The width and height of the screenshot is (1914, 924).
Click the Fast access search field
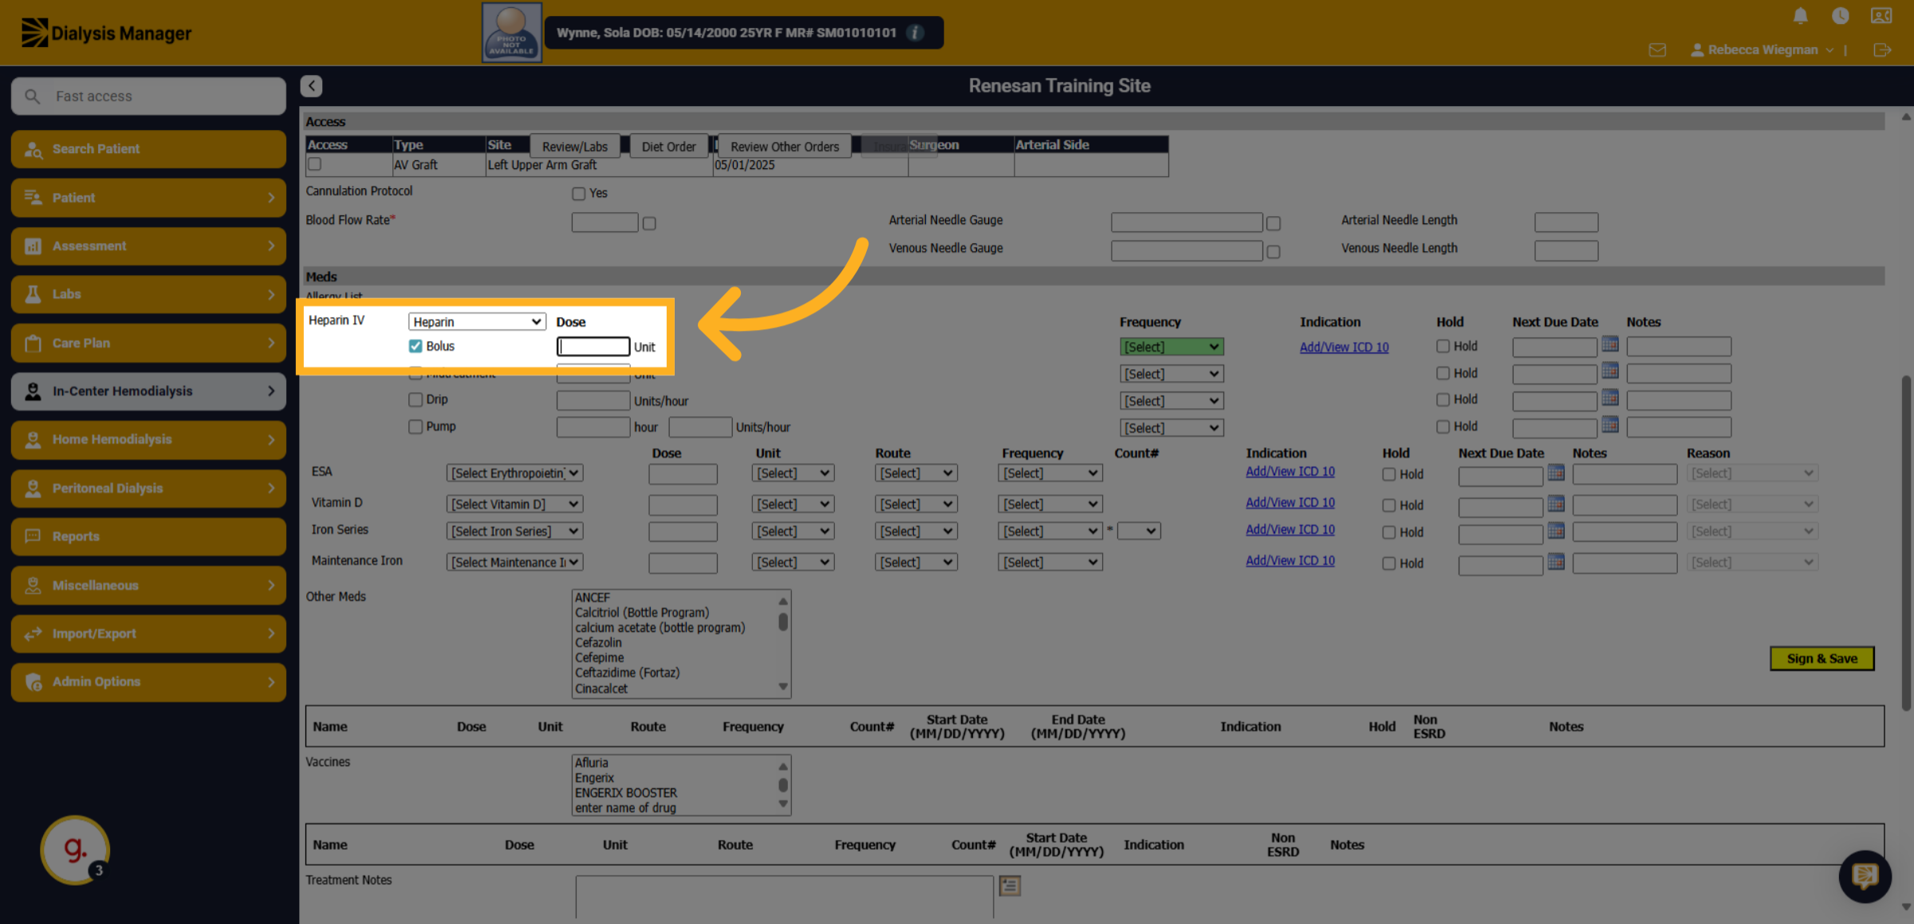pos(148,96)
